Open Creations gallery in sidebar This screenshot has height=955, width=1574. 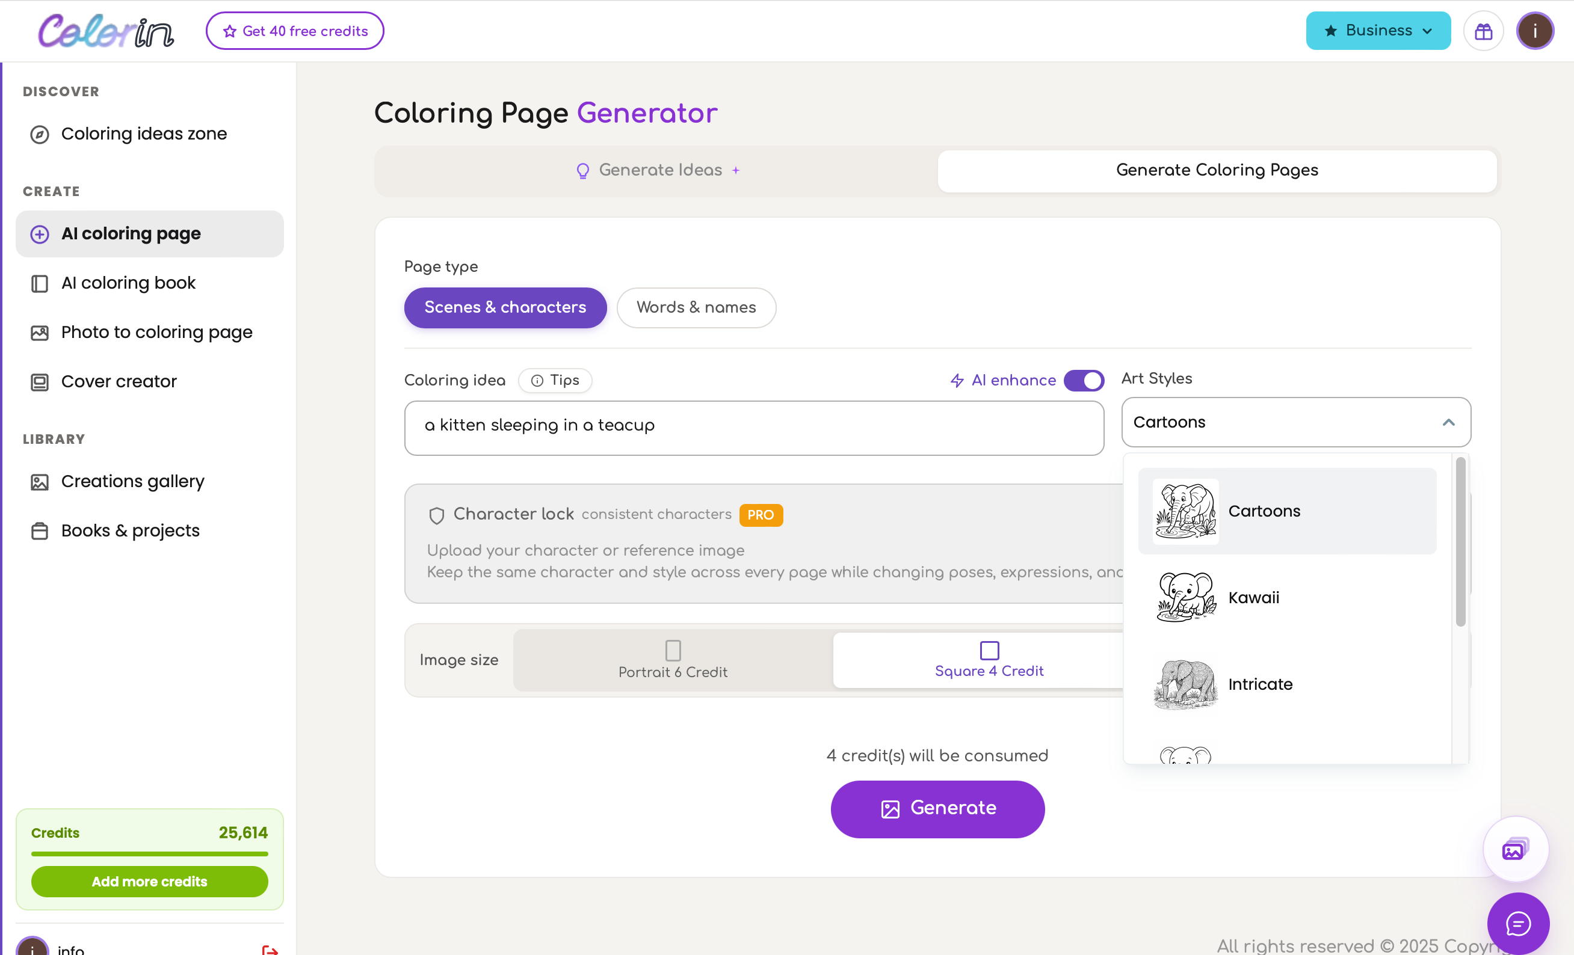click(x=149, y=482)
